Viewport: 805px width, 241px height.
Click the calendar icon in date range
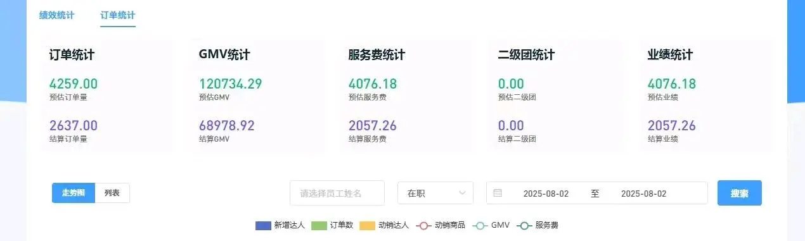coord(498,193)
